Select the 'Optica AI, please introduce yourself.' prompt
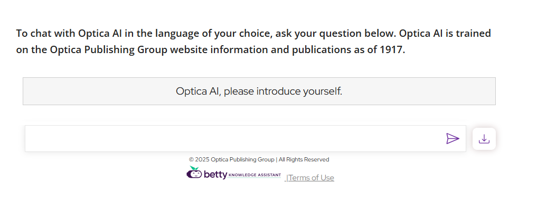 [259, 91]
